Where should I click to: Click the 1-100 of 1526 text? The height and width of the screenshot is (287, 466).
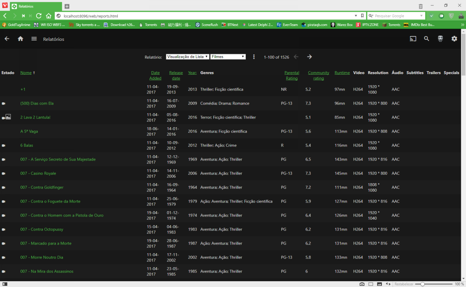click(276, 57)
